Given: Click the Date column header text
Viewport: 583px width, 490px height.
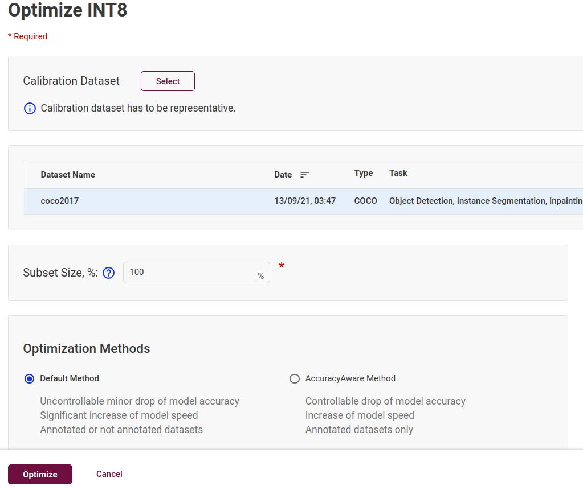Looking at the screenshot, I should (x=283, y=175).
